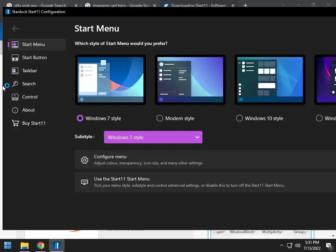Screen dimensions: 336x252
Task: Click the Substyle dropdown chevron arrow
Action: (197, 137)
